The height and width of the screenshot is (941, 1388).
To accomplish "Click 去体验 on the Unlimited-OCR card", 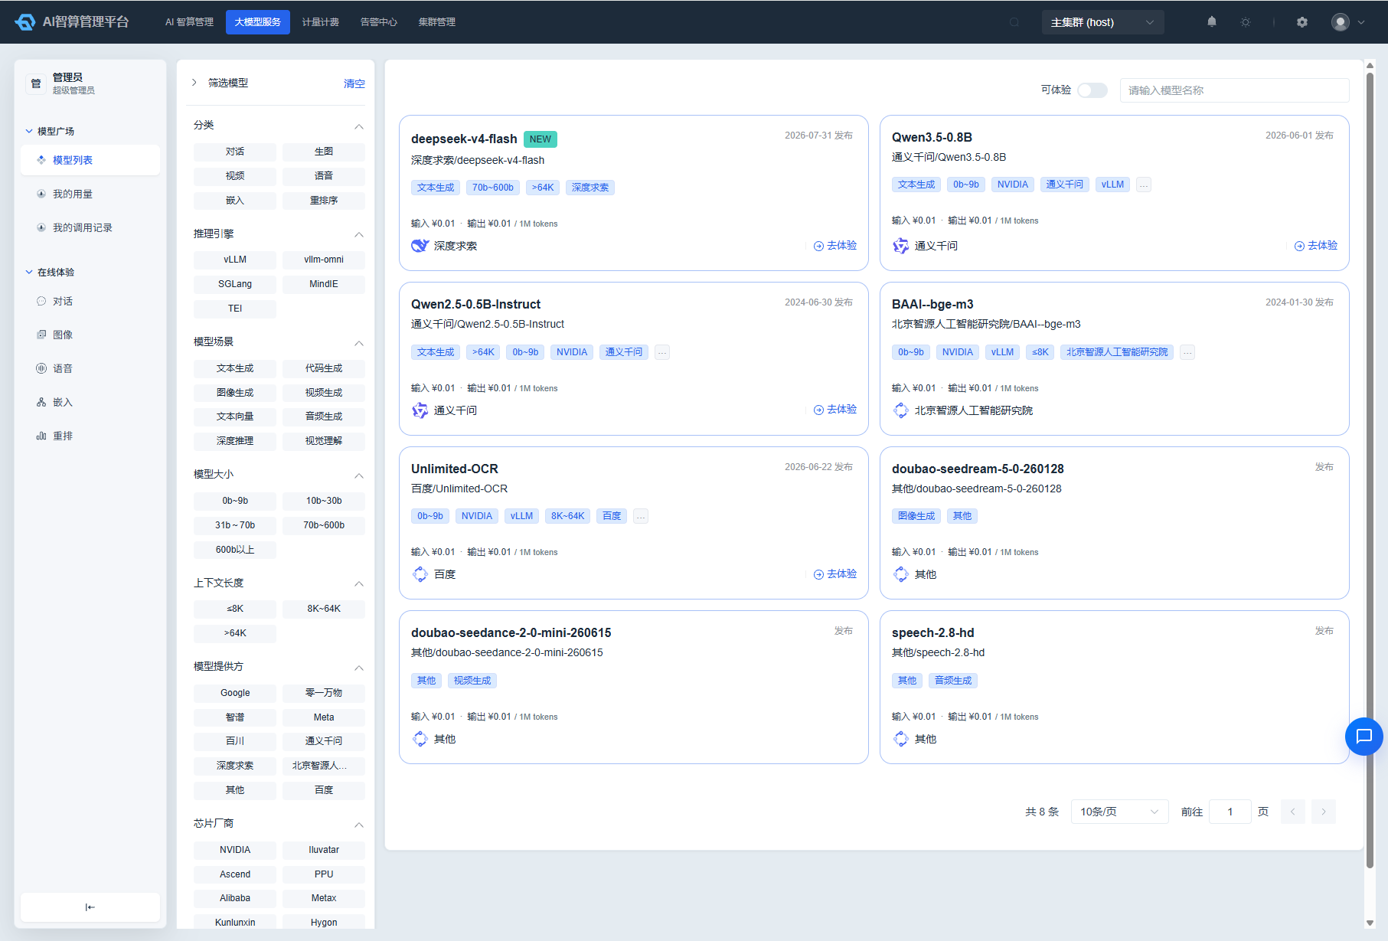I will (835, 574).
